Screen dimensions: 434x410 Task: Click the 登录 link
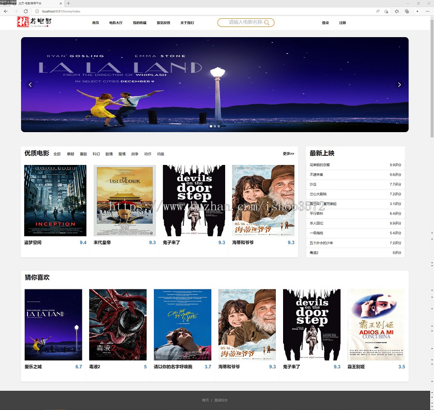click(325, 23)
